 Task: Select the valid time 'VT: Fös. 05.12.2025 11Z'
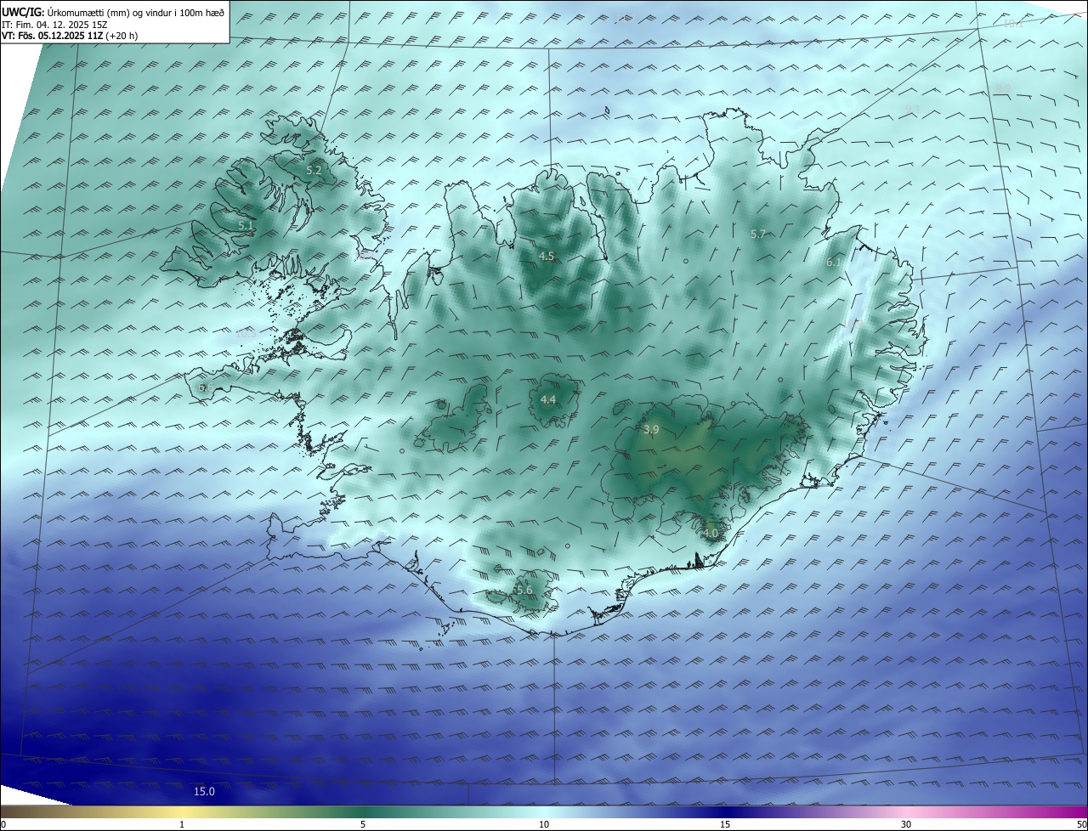tap(53, 37)
